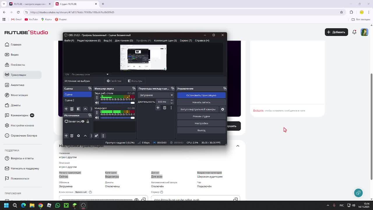This screenshot has width=373, height=210.
Task: Open options menu for Звук раб. стола
Action: point(97,98)
